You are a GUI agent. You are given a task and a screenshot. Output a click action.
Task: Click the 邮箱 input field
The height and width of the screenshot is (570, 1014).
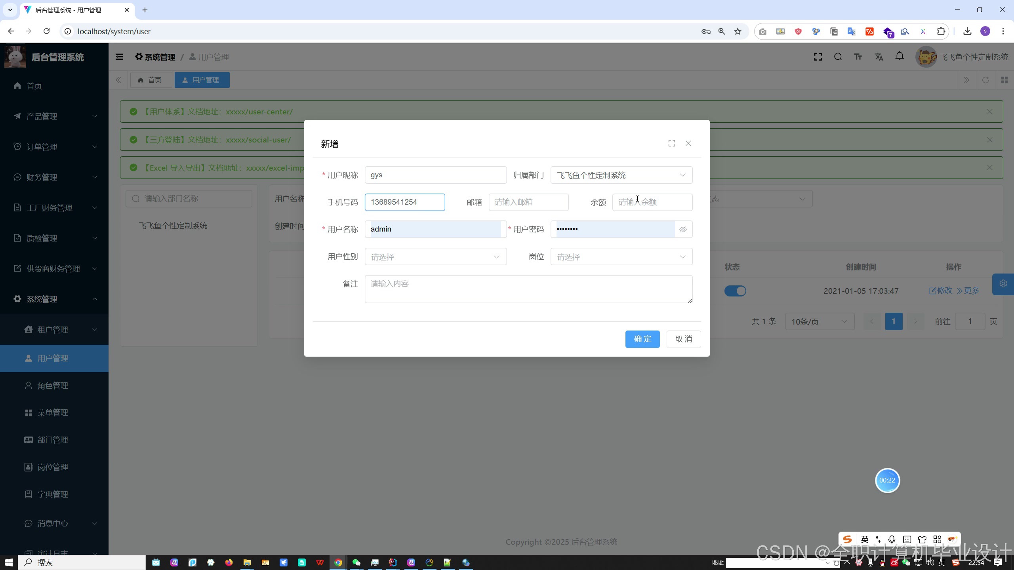[528, 202]
